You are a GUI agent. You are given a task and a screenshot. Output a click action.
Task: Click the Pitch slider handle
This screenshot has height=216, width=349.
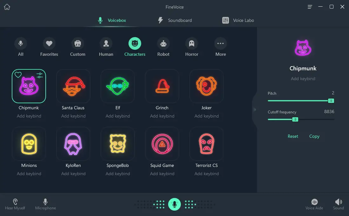click(331, 101)
